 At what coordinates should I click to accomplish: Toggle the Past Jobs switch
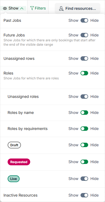(84, 20)
